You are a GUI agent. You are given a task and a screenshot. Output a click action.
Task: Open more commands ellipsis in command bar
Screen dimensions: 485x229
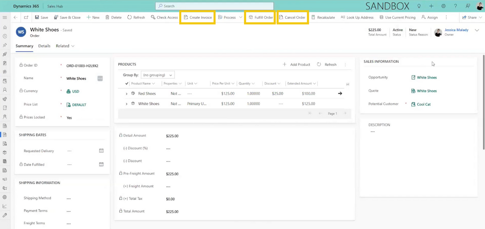coord(446,17)
